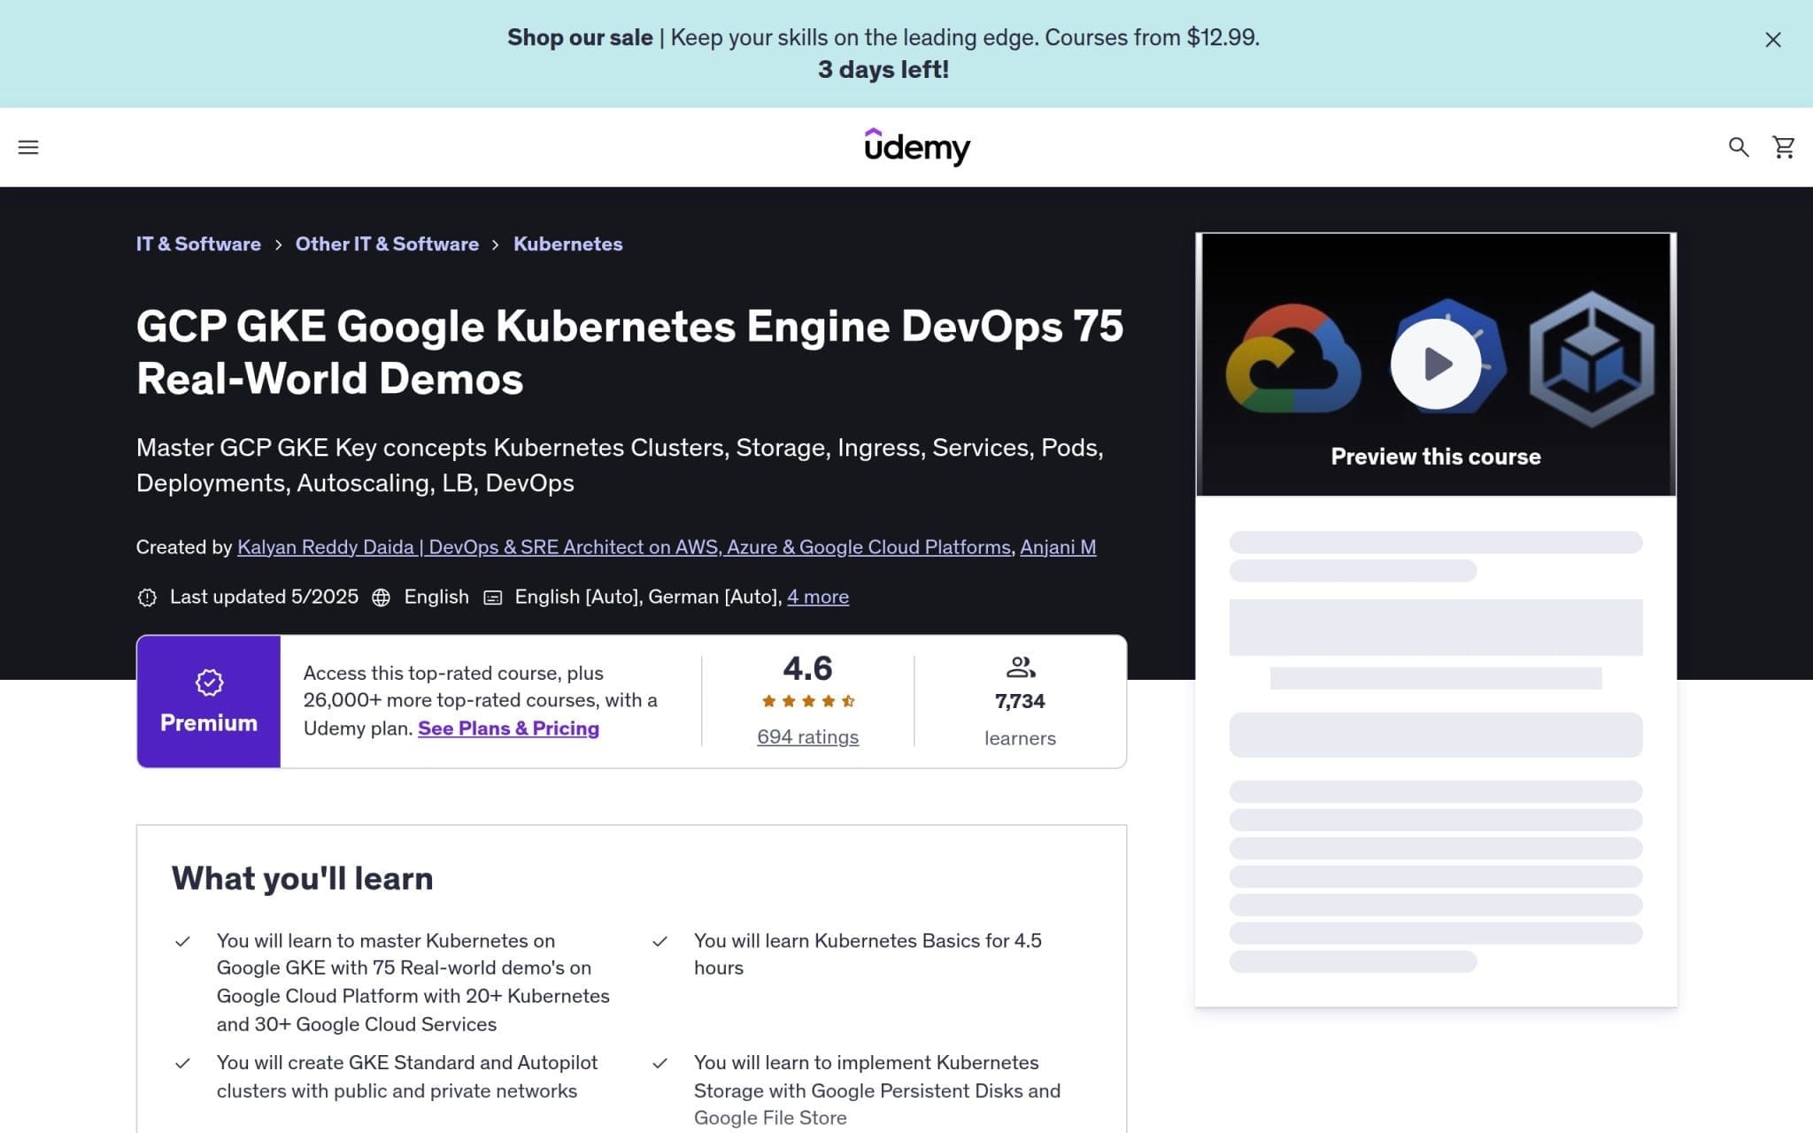
Task: Navigate to IT & Software breadcrumb
Action: 198,243
